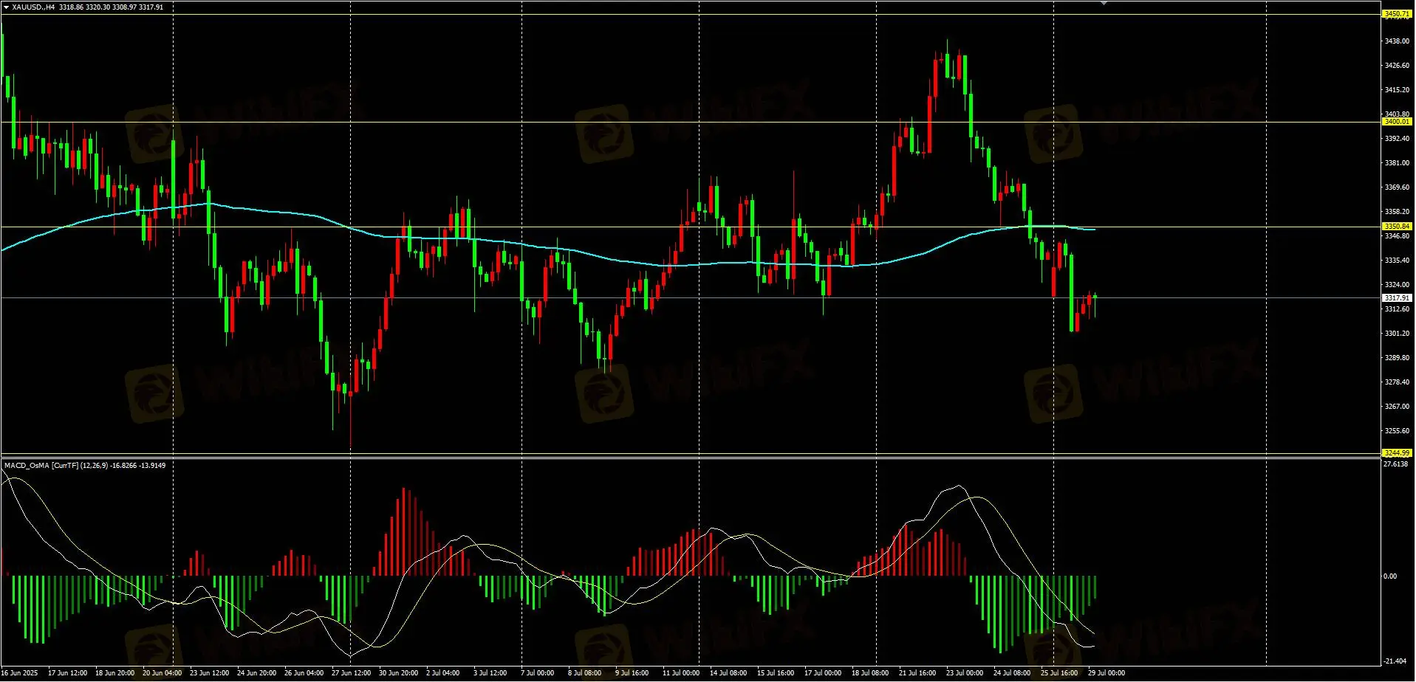Select the 3350.84 yellow level label
Image resolution: width=1416 pixels, height=682 pixels.
point(1396,227)
